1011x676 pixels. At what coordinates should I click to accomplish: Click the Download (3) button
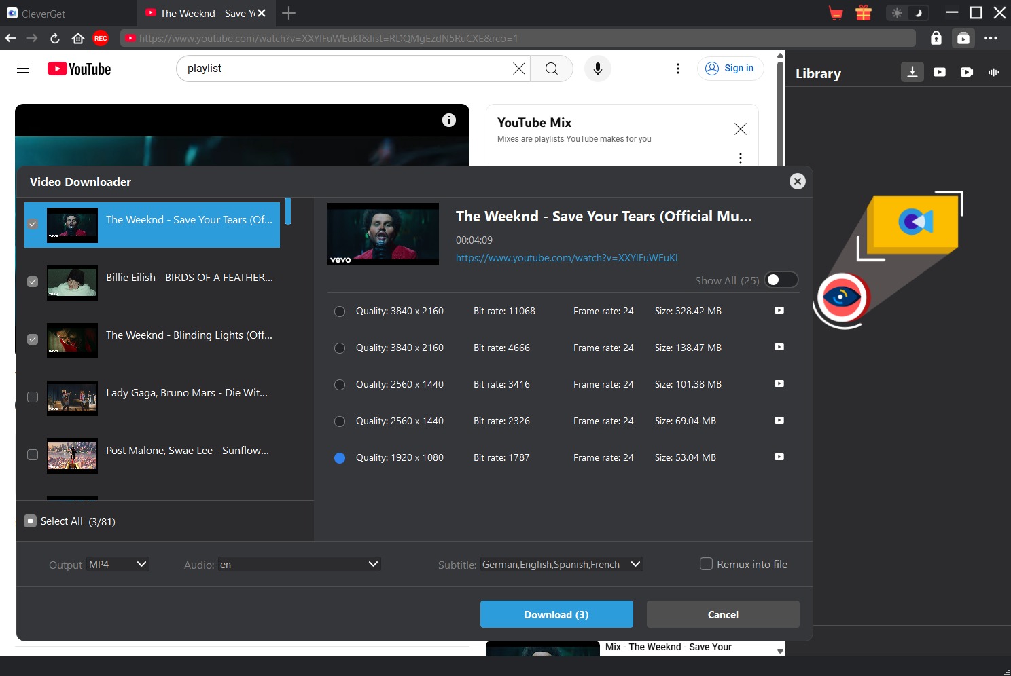(x=556, y=614)
